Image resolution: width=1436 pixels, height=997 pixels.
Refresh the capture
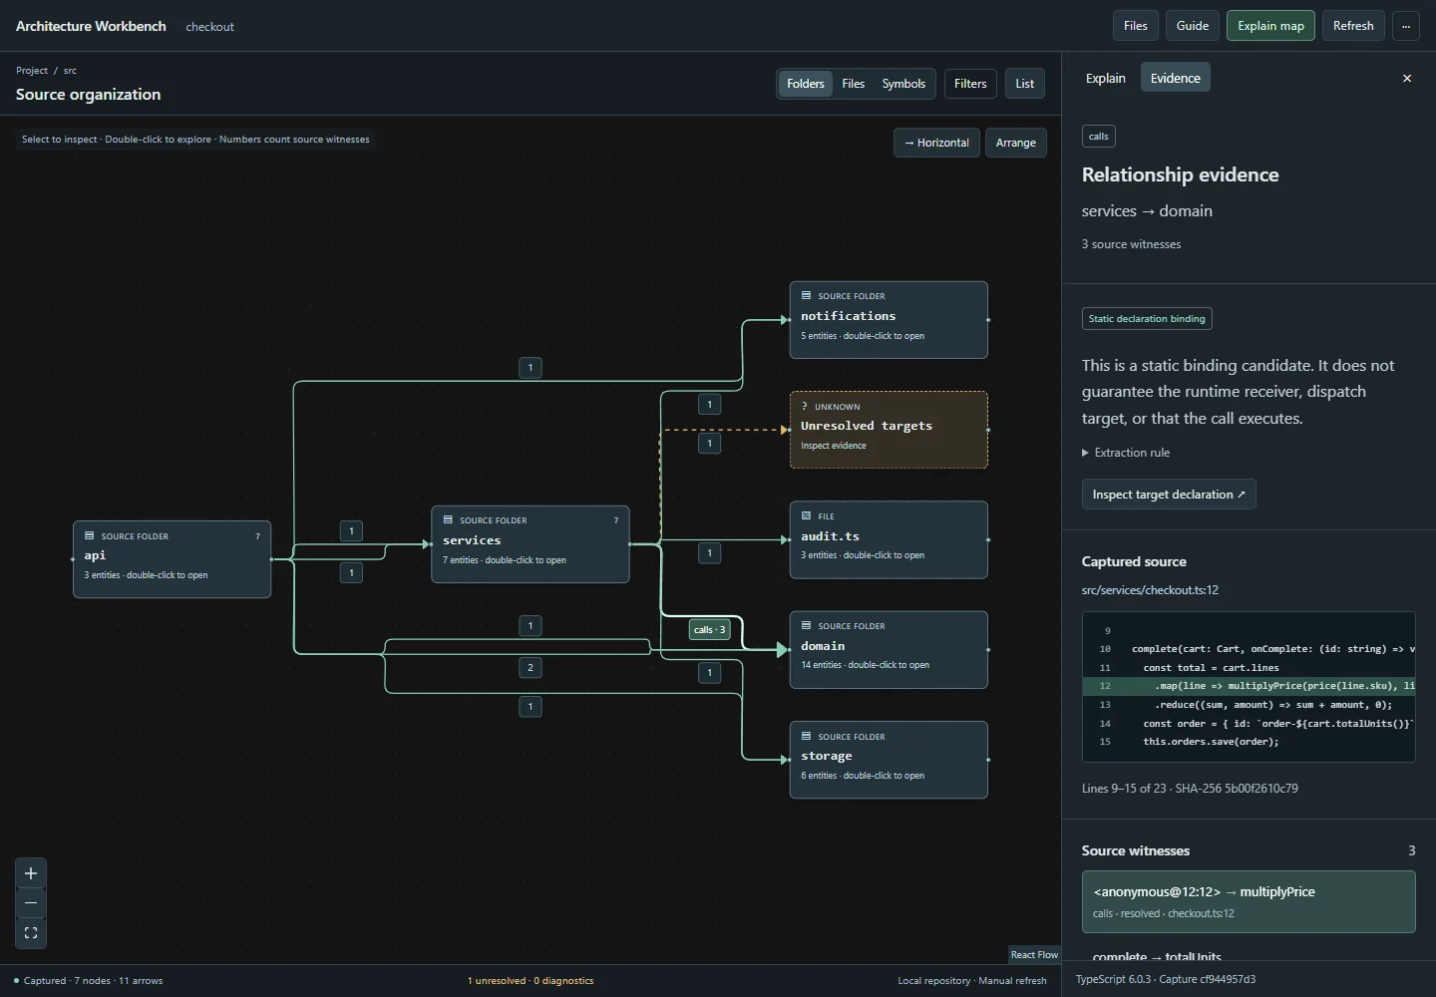click(1353, 26)
